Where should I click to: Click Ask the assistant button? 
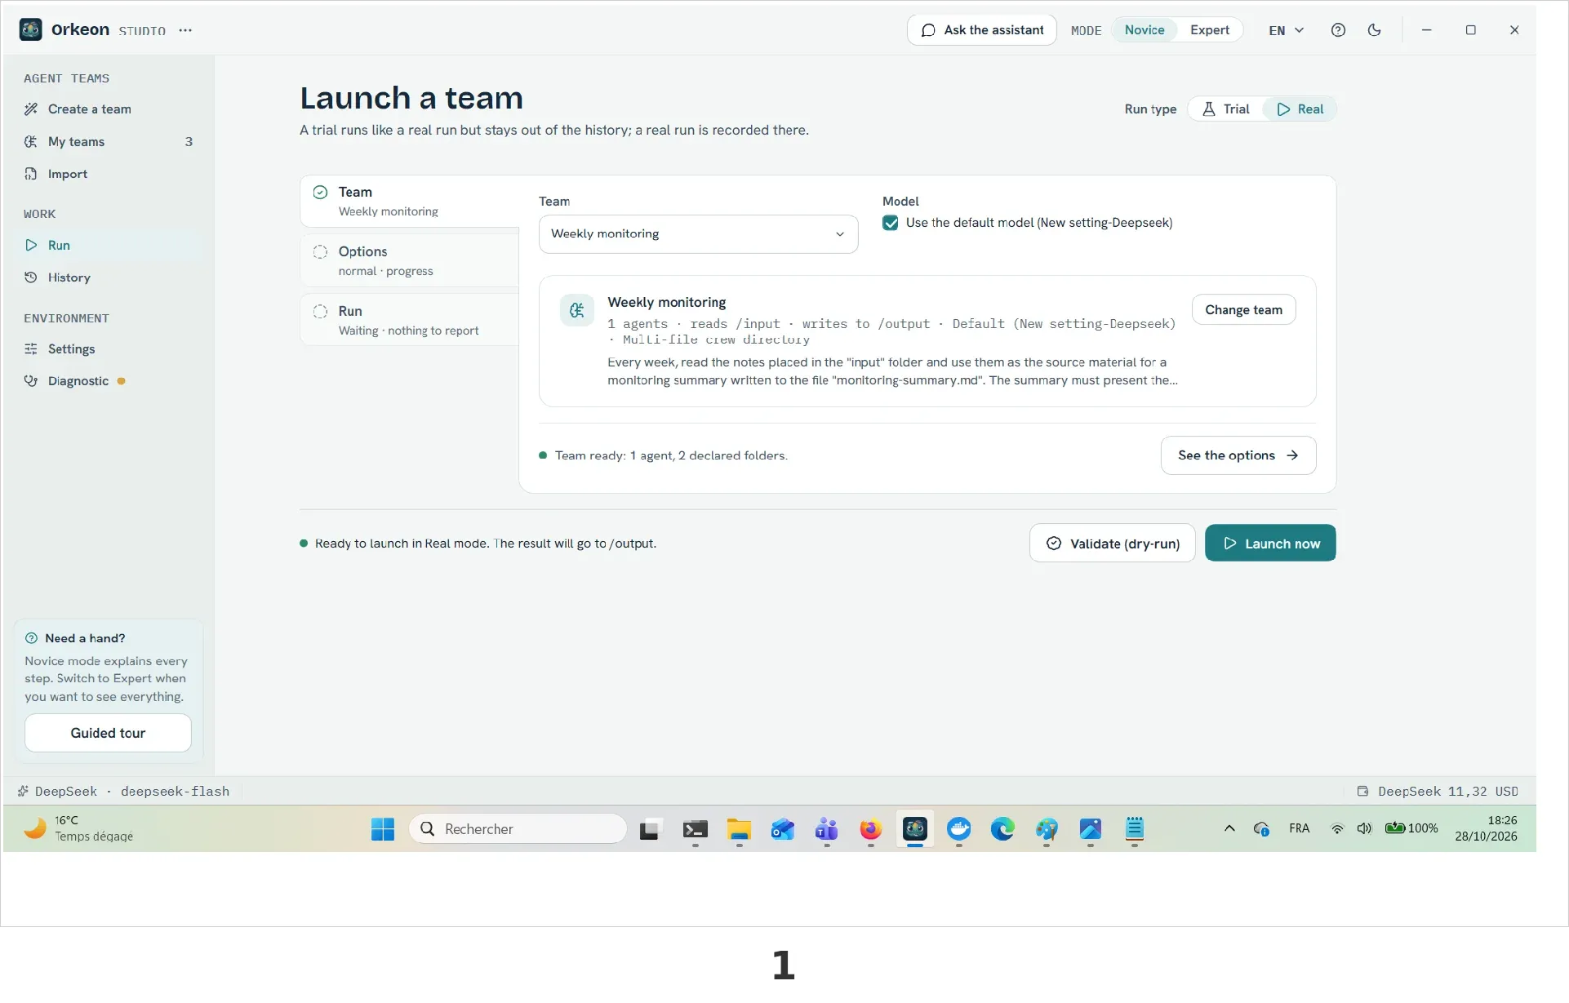click(x=982, y=30)
